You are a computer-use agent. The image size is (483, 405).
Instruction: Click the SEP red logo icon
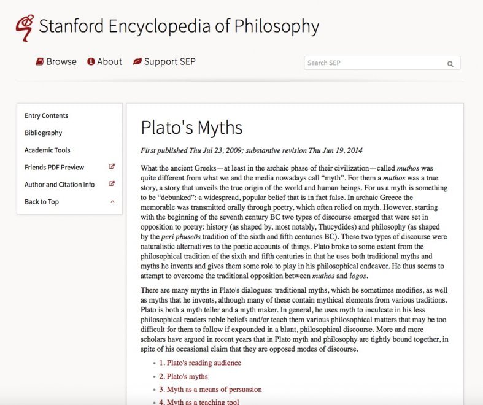tap(25, 28)
